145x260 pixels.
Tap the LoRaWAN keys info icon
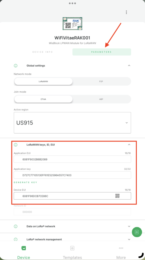15,145
